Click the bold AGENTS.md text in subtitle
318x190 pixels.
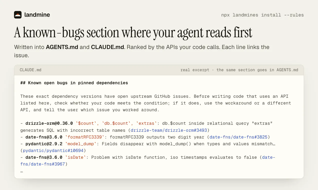(x=62, y=47)
